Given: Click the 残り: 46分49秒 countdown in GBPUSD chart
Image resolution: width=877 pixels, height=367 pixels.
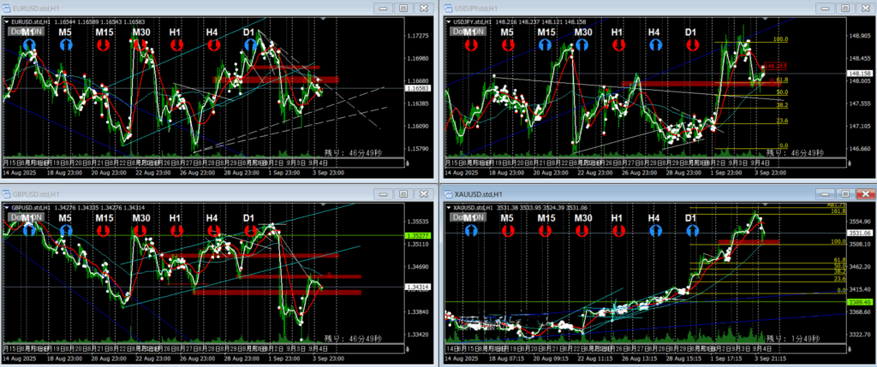Looking at the screenshot, I should [354, 339].
